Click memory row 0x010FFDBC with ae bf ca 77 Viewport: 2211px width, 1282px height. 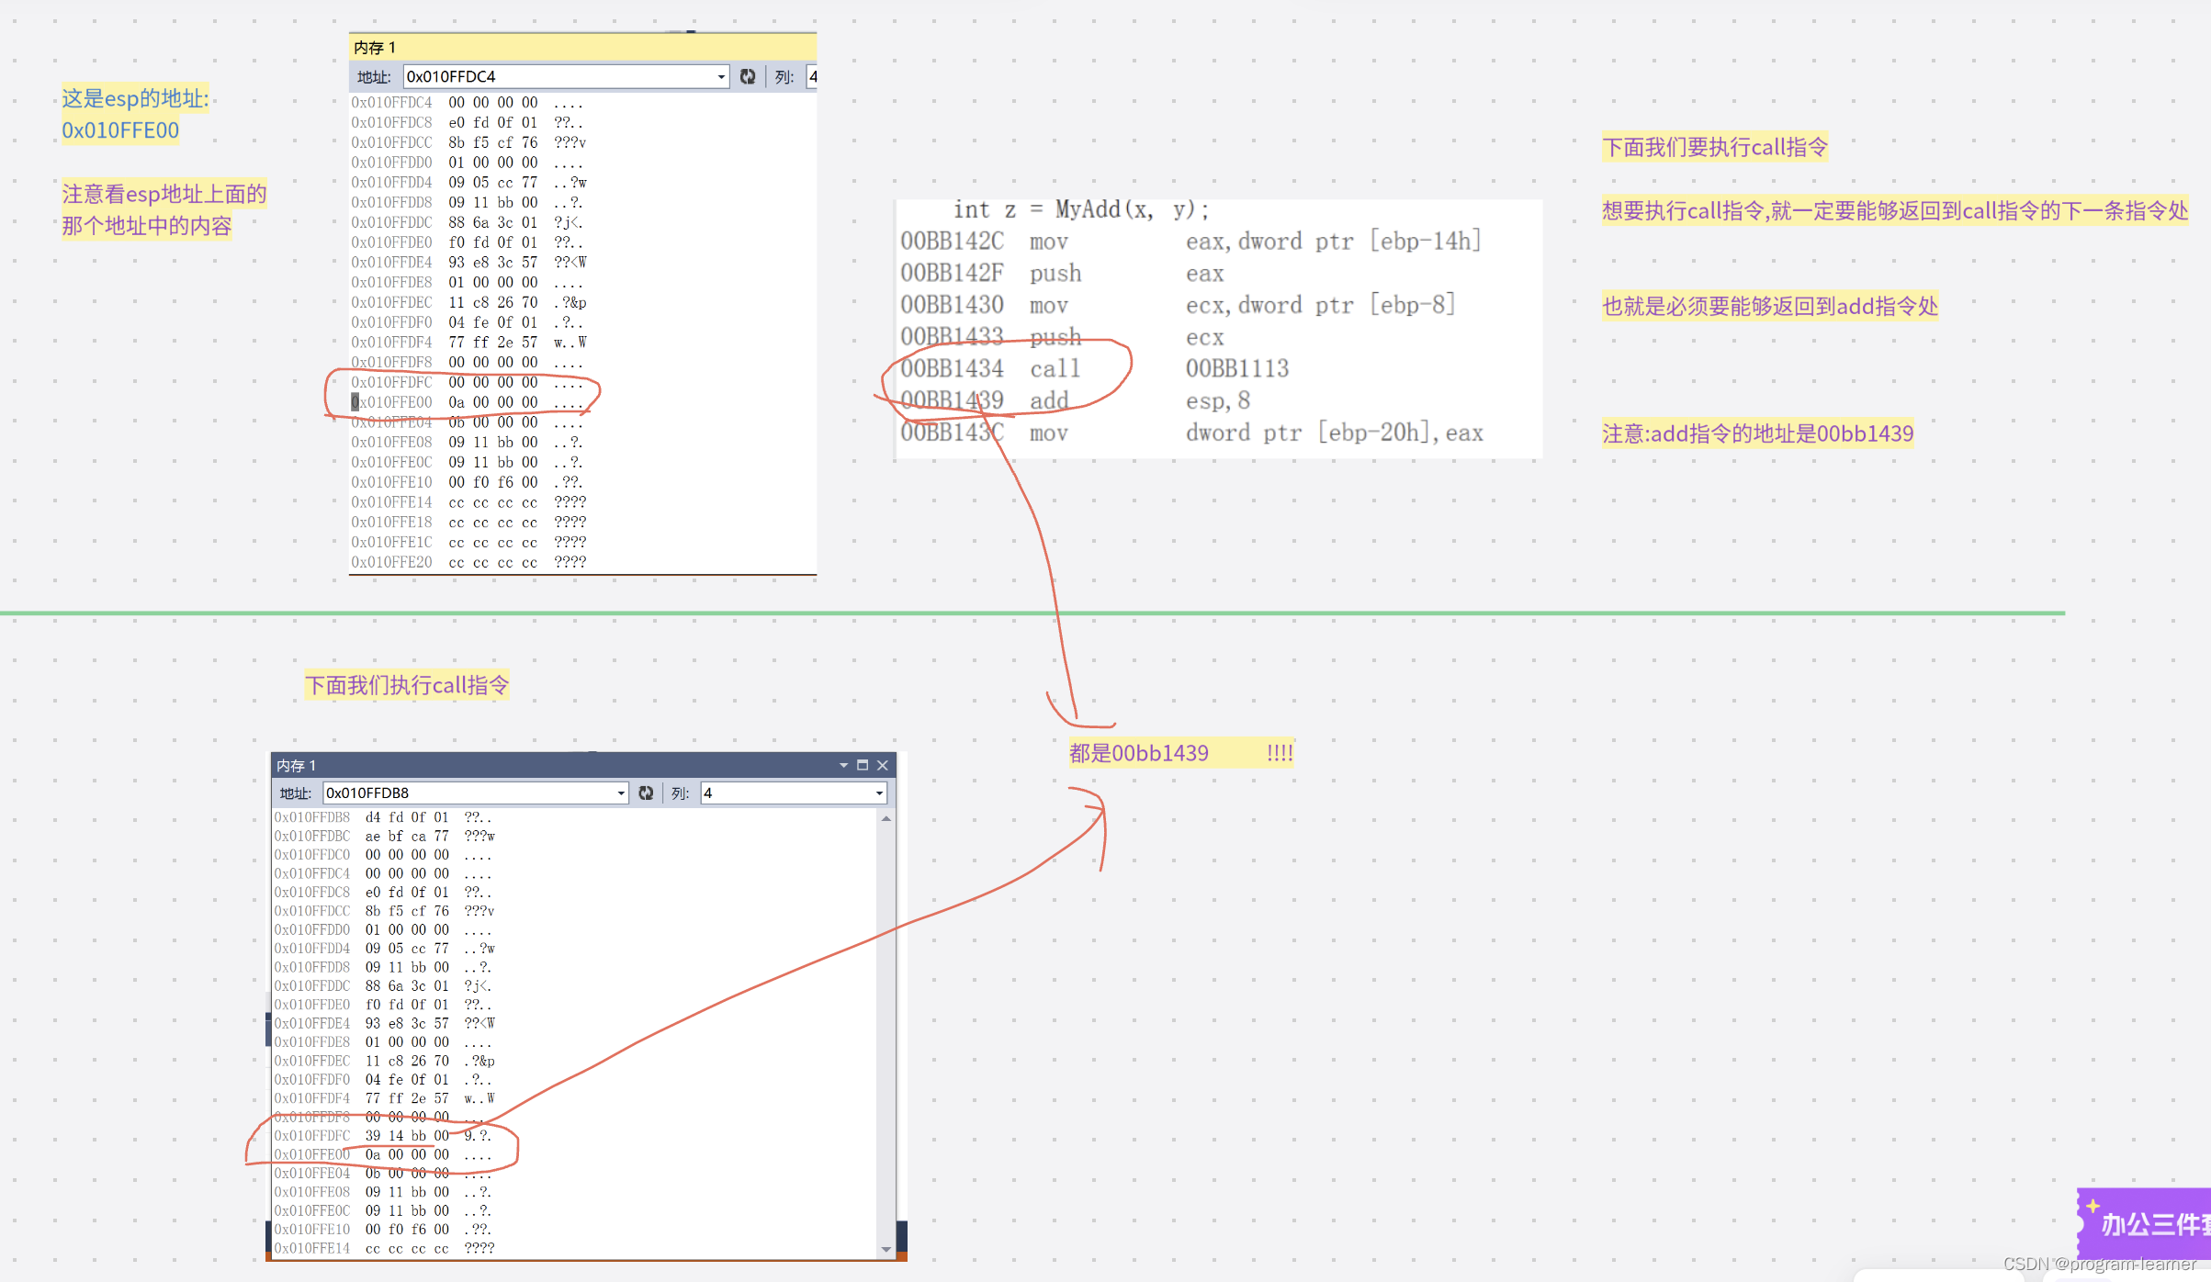tap(385, 836)
